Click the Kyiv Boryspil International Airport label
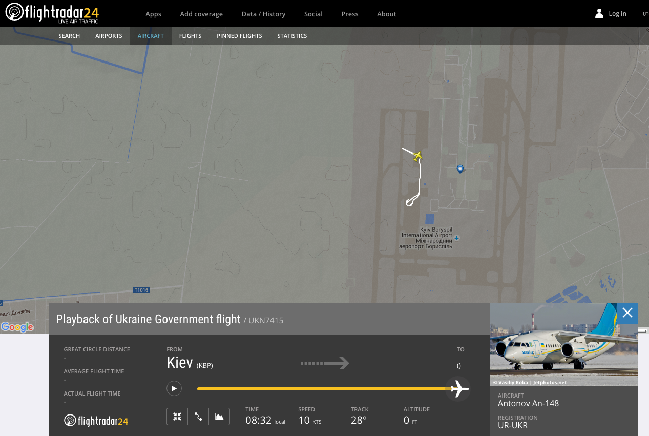Image resolution: width=649 pixels, height=436 pixels. [x=426, y=238]
